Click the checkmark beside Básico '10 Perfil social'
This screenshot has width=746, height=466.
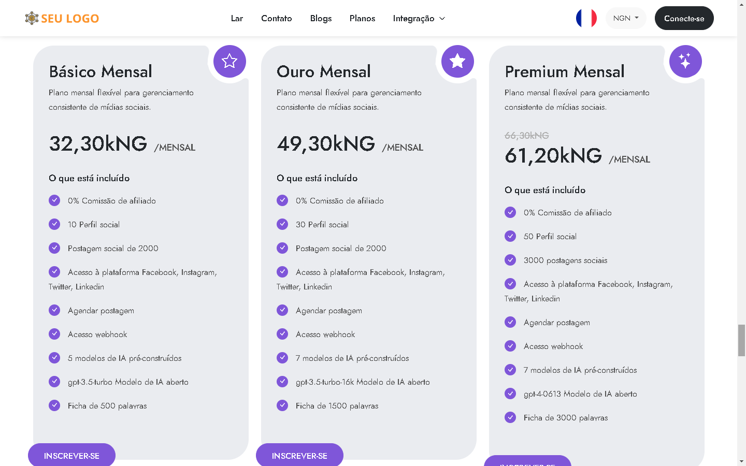(54, 224)
